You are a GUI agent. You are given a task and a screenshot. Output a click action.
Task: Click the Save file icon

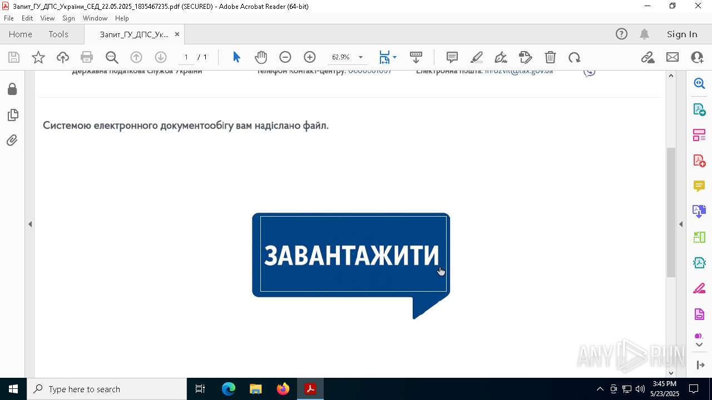pos(14,57)
